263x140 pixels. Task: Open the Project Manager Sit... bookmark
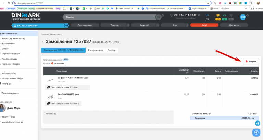pyautogui.click(x=198, y=8)
